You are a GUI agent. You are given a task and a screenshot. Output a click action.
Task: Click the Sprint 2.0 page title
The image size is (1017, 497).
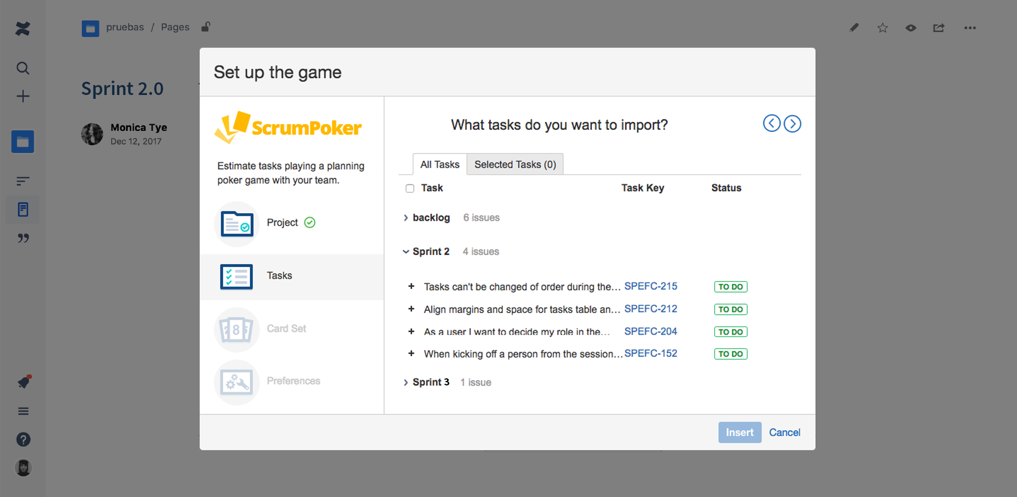pyautogui.click(x=122, y=88)
